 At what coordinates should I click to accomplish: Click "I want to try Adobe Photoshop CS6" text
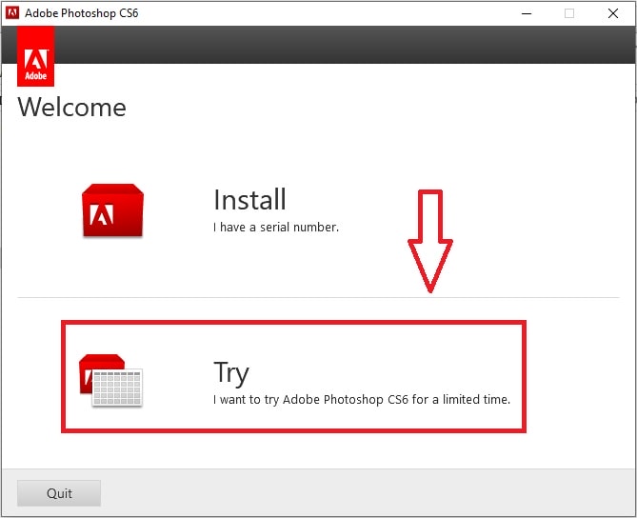coord(310,400)
